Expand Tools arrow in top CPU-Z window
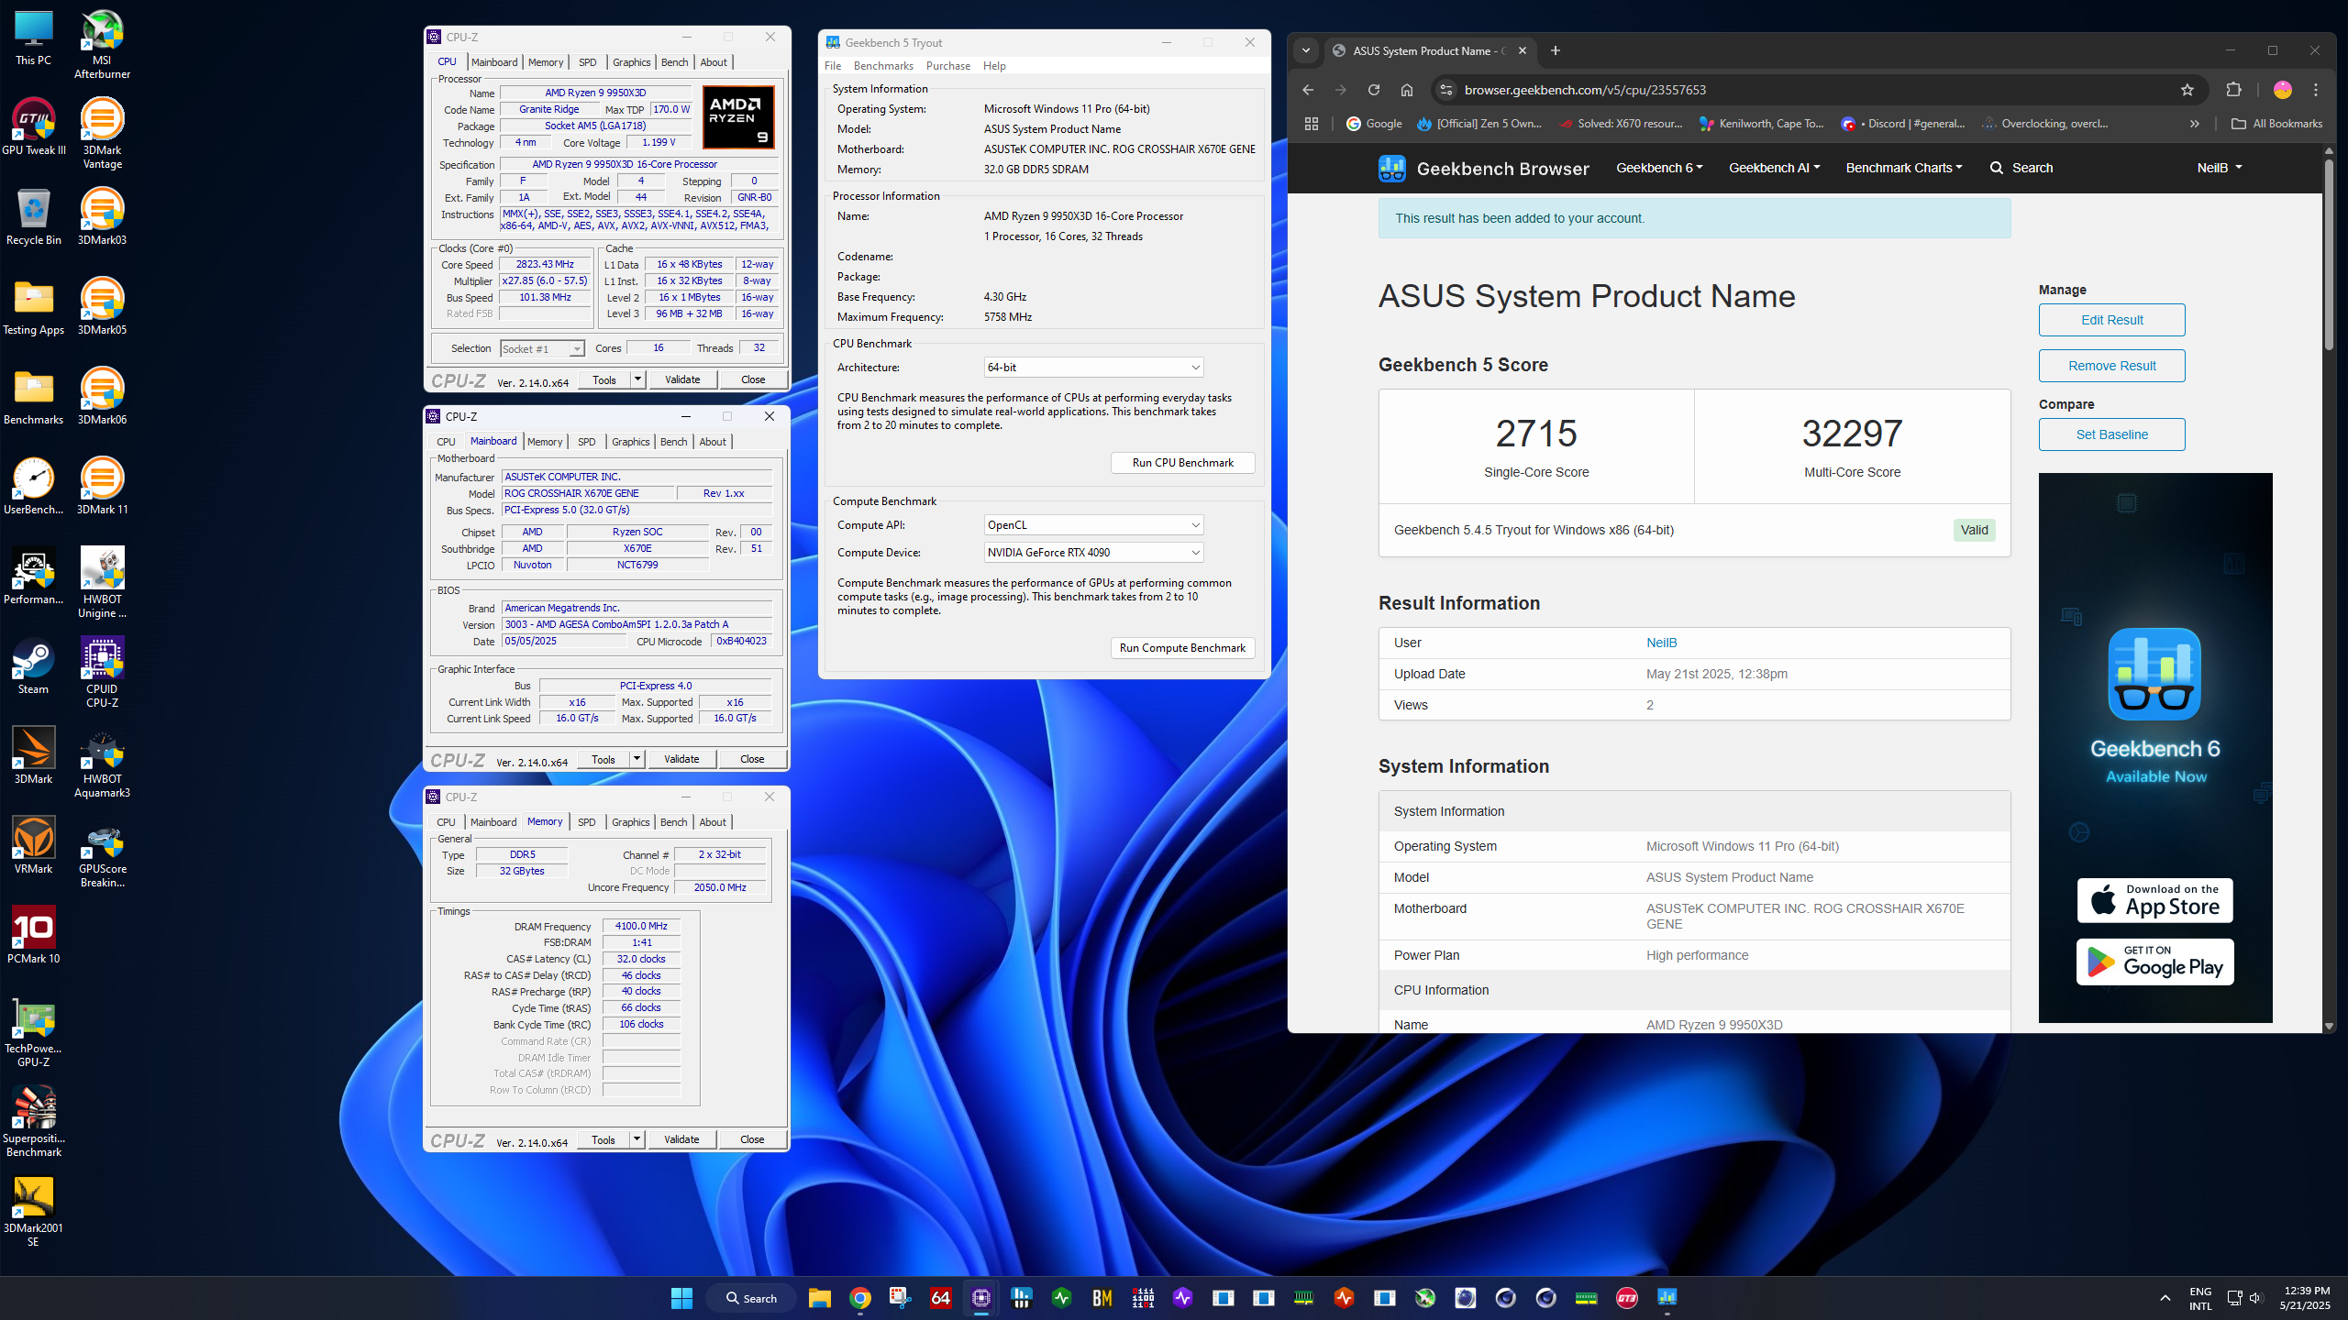 pos(637,379)
